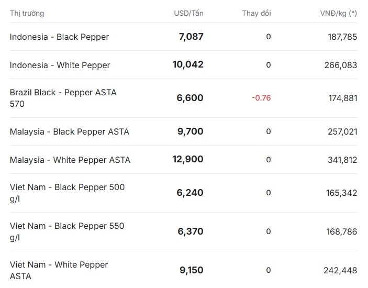Image resolution: width=368 pixels, height=288 pixels.
Task: Select Viet Nam - White Pepper ASTA label
Action: (59, 270)
